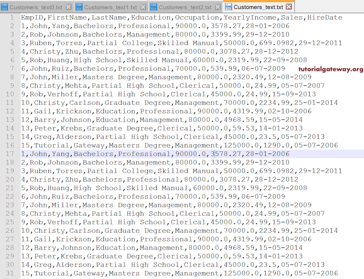Screen dimensions: 364x279
Task: Close the Customers_text2.txt tab
Action: [217, 7]
